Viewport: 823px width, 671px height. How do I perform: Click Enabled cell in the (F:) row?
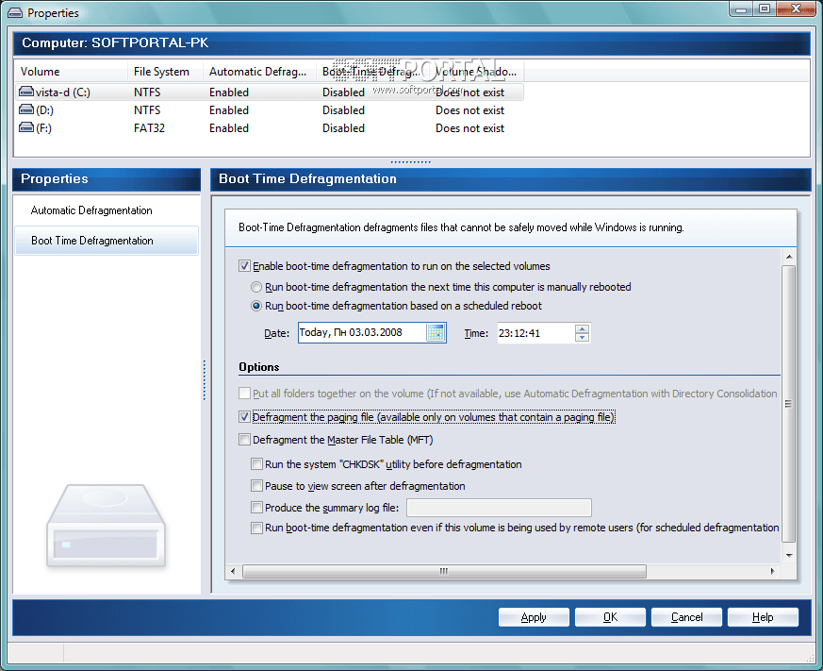pos(229,127)
